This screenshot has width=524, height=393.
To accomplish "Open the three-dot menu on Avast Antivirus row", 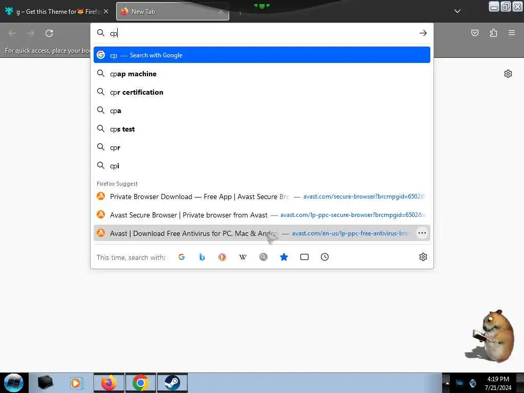I will point(422,233).
